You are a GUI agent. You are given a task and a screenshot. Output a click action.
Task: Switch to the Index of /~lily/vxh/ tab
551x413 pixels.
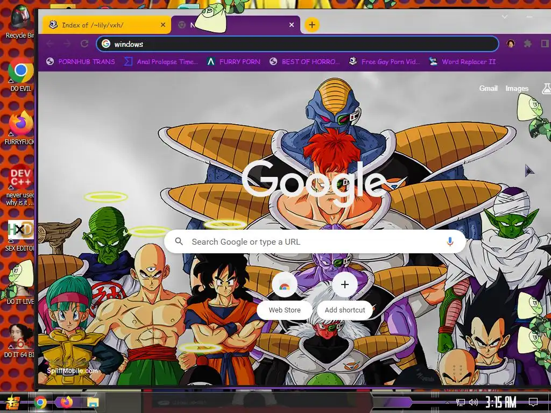107,25
